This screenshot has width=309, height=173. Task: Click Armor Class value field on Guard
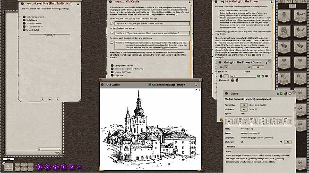pyautogui.click(x=244, y=105)
